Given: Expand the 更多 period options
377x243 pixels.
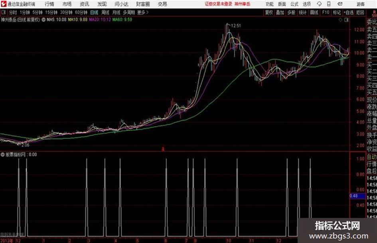Looking at the screenshot, I should pos(143,12).
